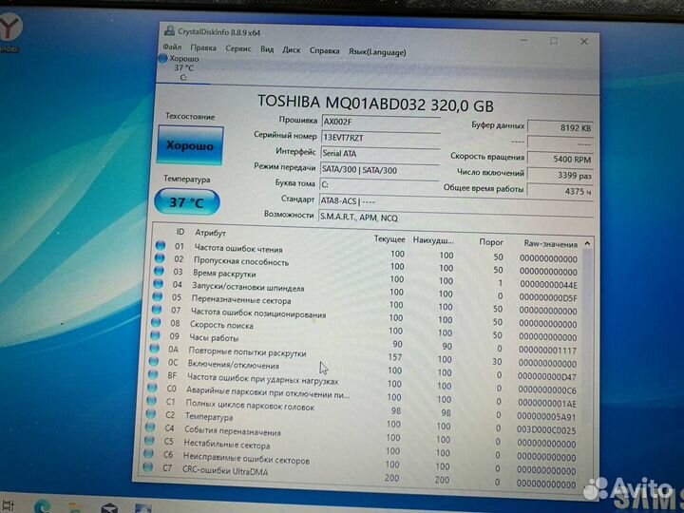Click the Возможности field S.M.A.R.T., APM, NCQ

(456, 218)
